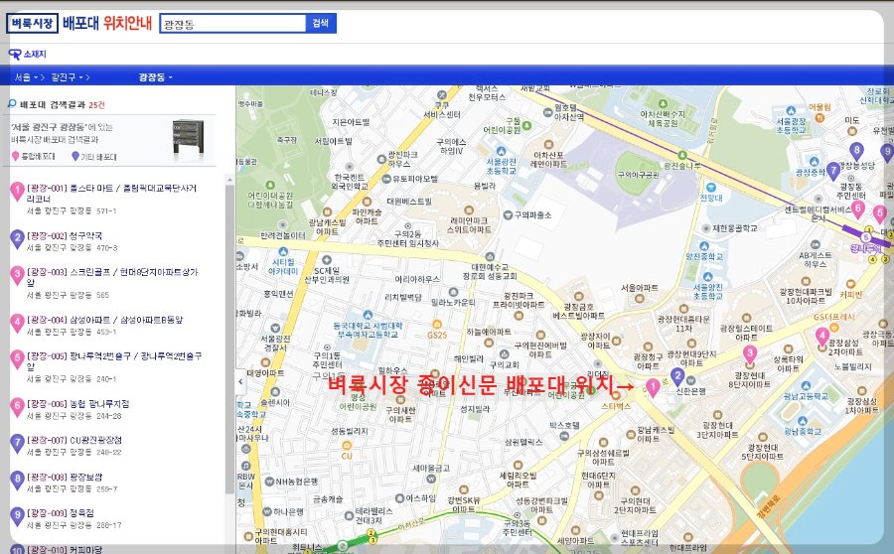This screenshot has height=554, width=894.
Task: Click purple map marker number 2
Action: pyautogui.click(x=677, y=376)
